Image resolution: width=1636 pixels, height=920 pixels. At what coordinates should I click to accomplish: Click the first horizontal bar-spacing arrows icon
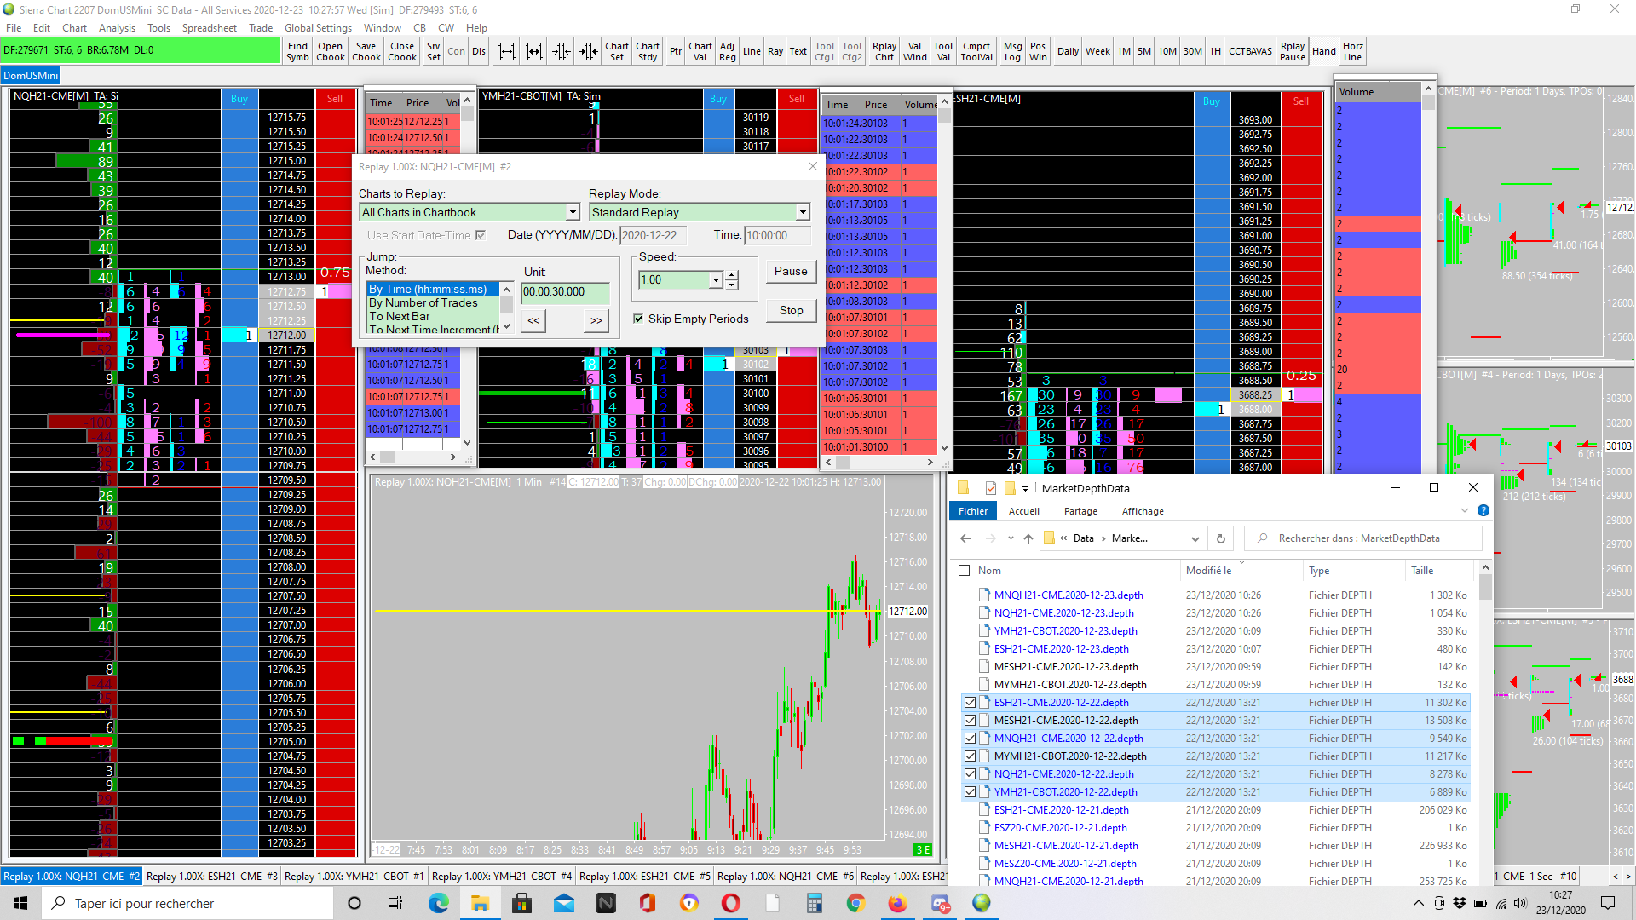(x=507, y=51)
